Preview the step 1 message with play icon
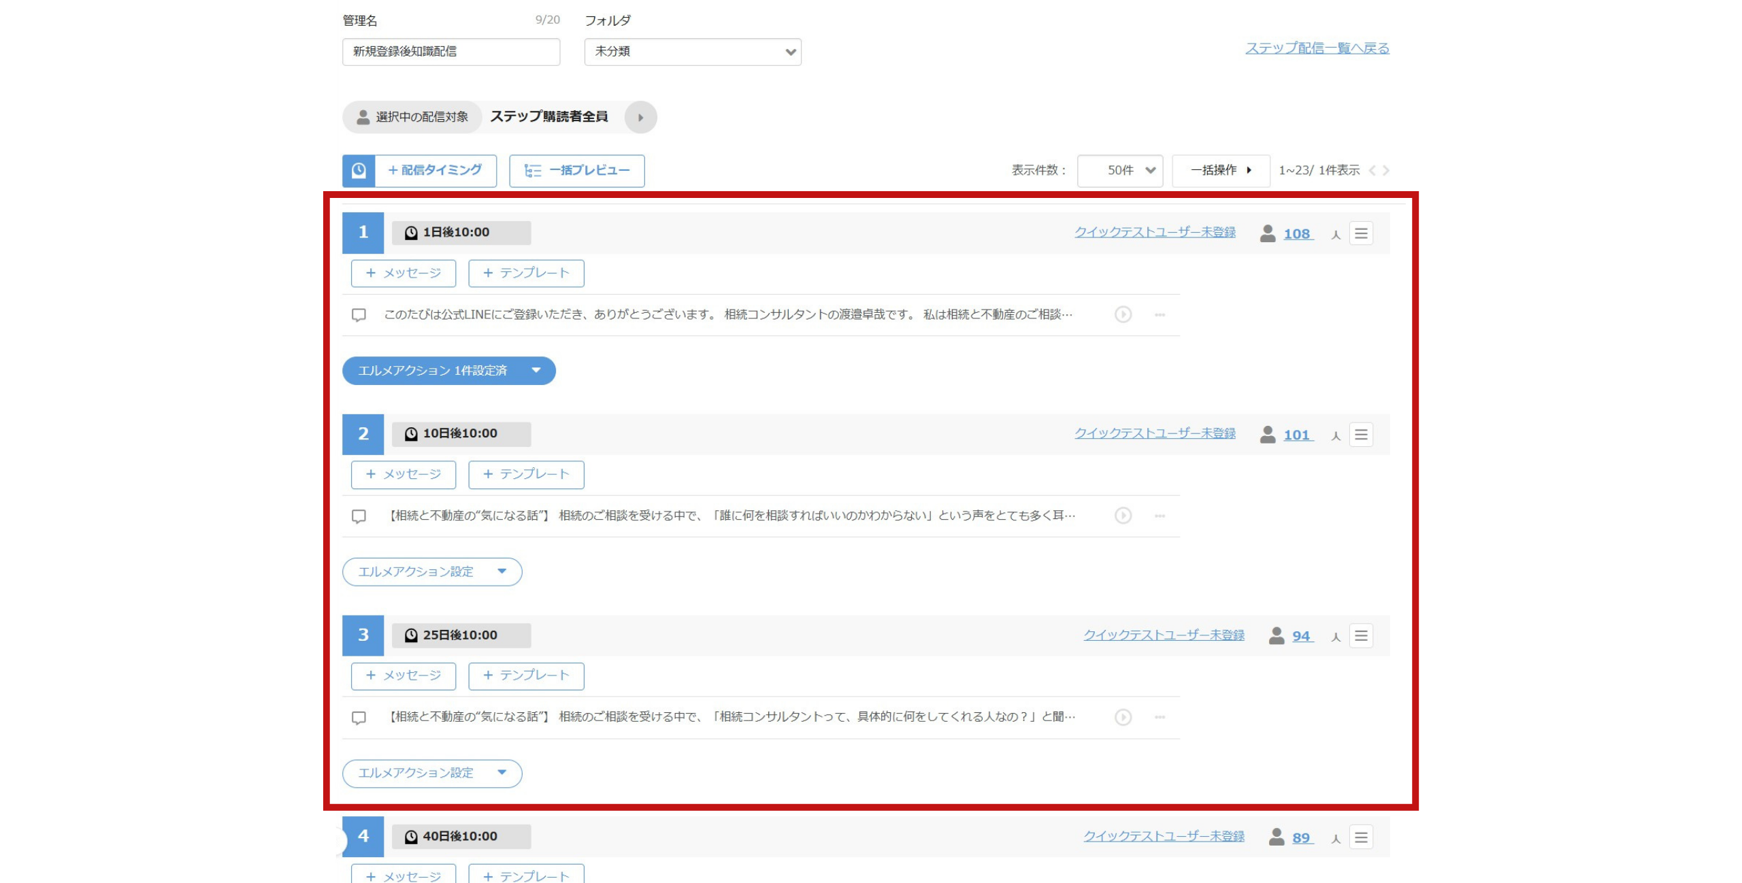This screenshot has height=883, width=1742. tap(1123, 315)
